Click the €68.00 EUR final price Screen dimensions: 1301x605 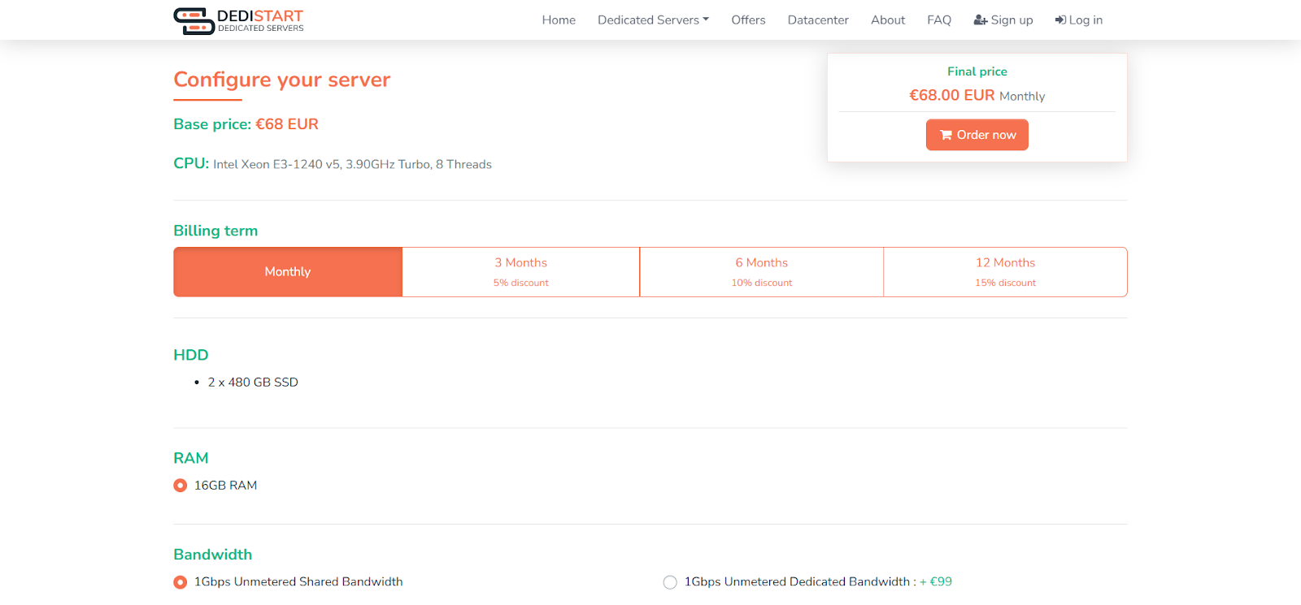[952, 95]
